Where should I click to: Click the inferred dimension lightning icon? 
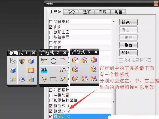point(44,61)
